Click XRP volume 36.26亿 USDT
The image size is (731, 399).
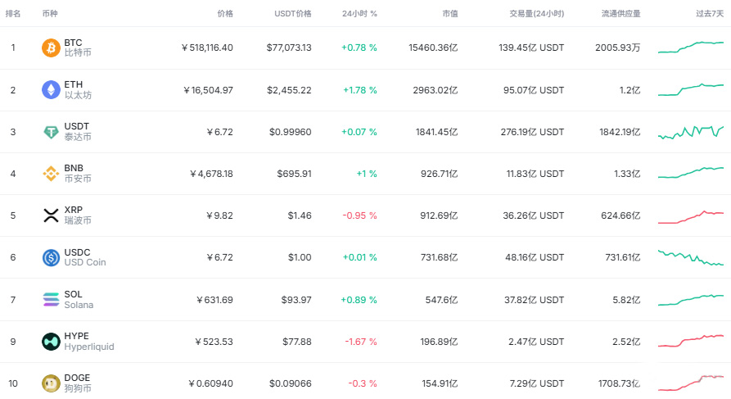point(534,215)
